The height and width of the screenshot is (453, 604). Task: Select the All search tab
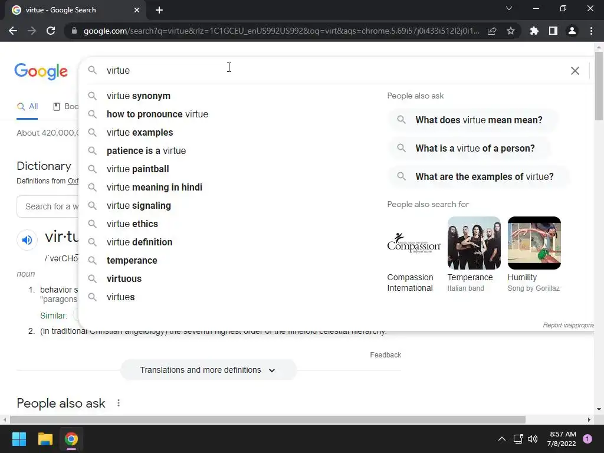coord(27,106)
